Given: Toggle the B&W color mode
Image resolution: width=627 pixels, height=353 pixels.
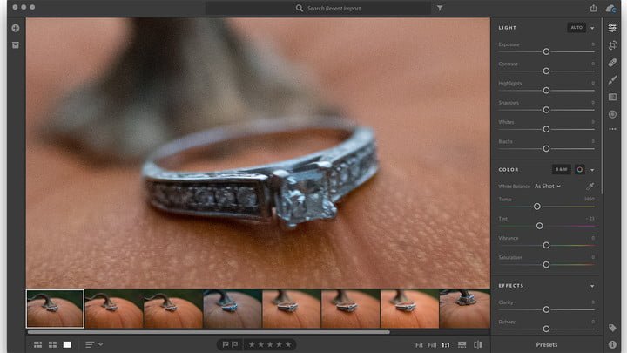Looking at the screenshot, I should click(561, 169).
